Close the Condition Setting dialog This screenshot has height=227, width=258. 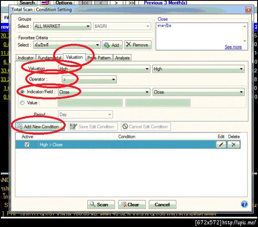[x=248, y=10]
